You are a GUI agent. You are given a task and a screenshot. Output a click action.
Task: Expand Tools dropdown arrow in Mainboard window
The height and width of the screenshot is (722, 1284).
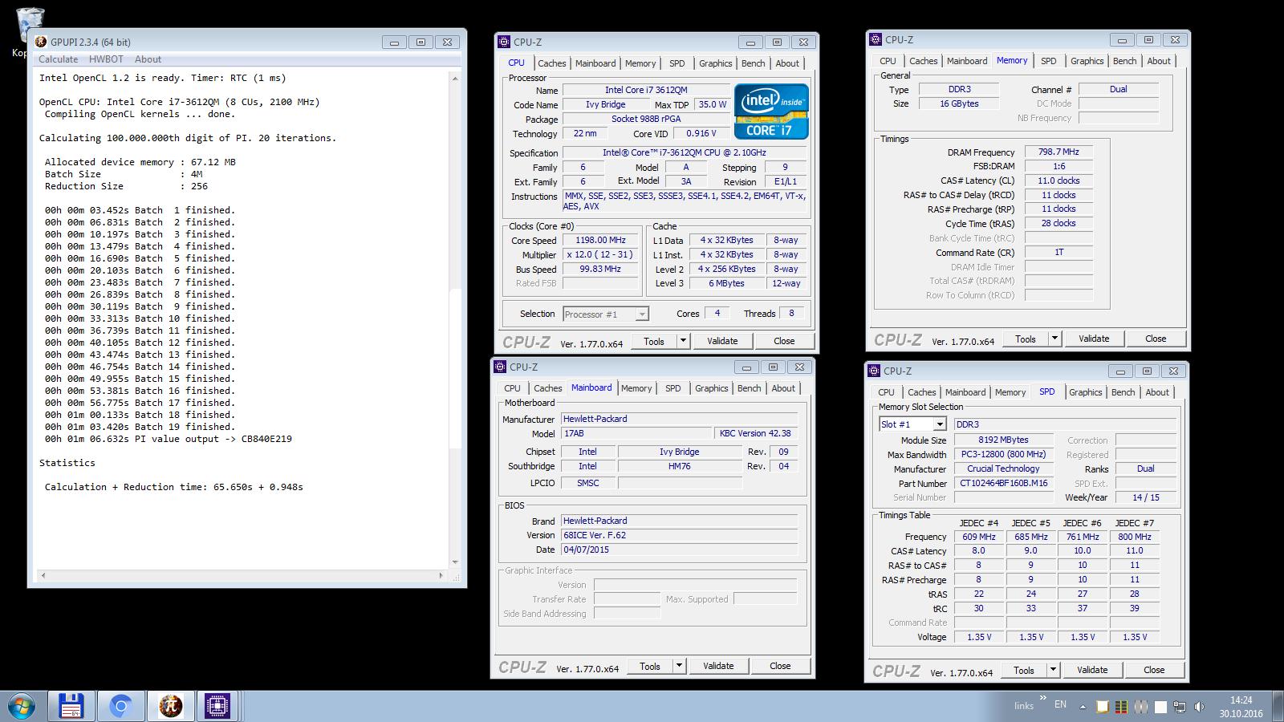point(679,666)
